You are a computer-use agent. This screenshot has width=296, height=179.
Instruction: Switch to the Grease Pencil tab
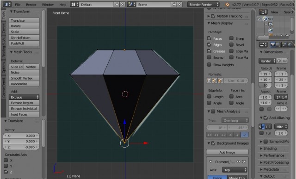point(4,87)
